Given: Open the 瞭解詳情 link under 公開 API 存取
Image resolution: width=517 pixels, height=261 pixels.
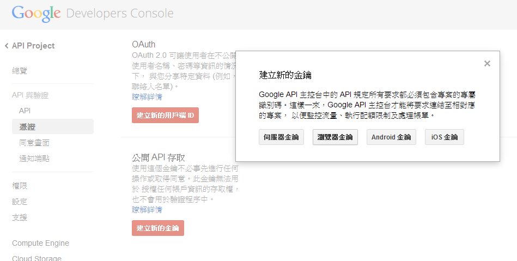Looking at the screenshot, I should pyautogui.click(x=147, y=210).
